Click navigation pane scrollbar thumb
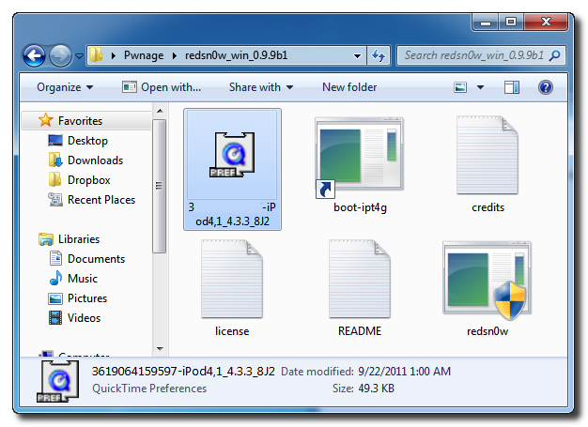The width and height of the screenshot is (588, 427). [160, 186]
